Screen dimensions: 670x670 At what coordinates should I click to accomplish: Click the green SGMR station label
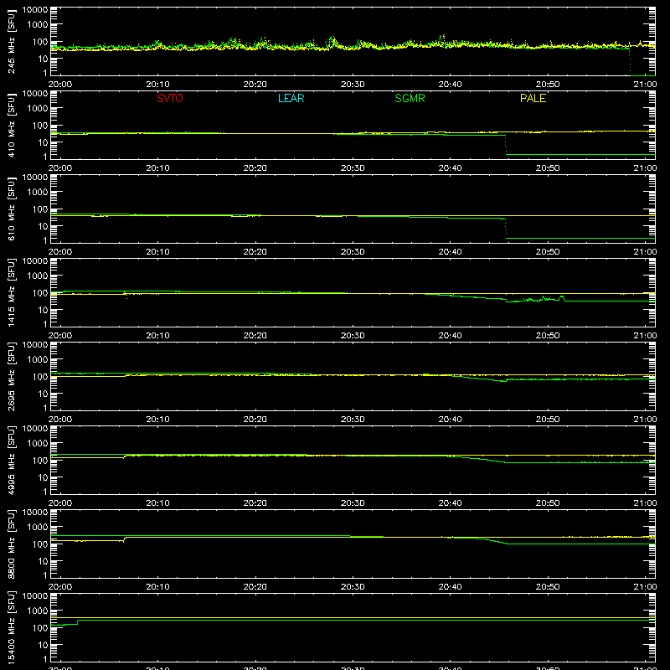pyautogui.click(x=410, y=98)
